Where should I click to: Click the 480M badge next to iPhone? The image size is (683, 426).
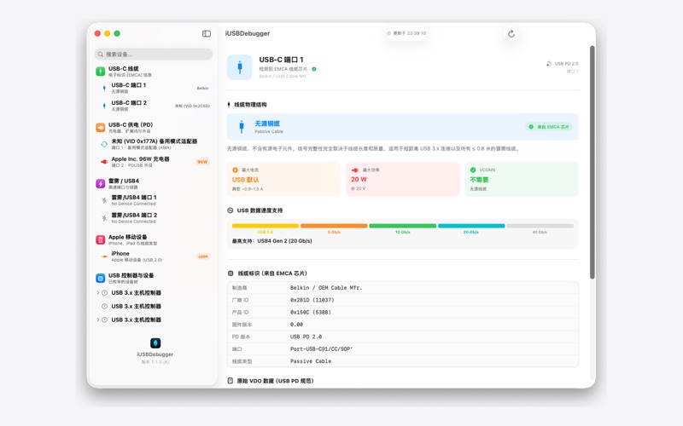(203, 256)
